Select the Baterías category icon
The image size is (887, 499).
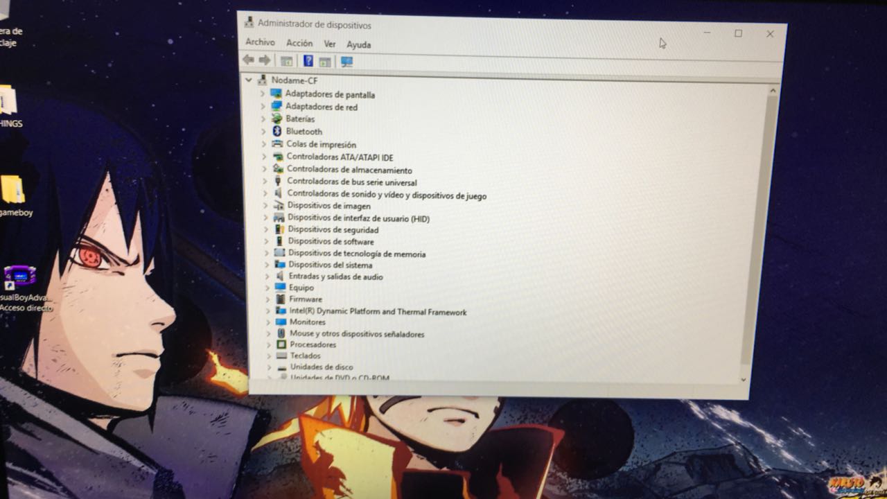(x=276, y=119)
